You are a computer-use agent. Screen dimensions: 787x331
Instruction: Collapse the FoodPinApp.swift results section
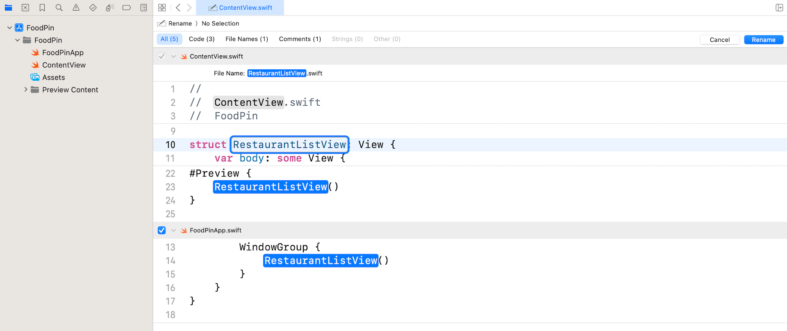(173, 230)
